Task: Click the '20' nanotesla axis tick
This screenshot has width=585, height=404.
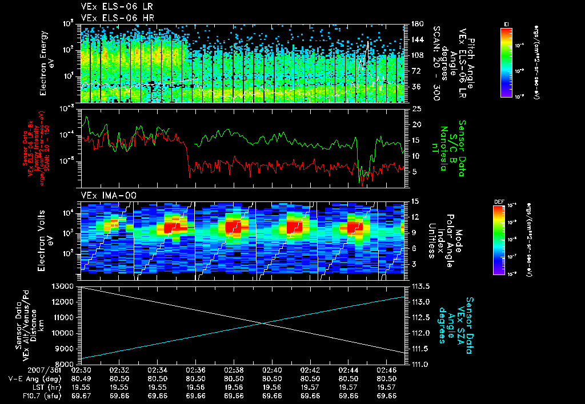Action: (416, 124)
